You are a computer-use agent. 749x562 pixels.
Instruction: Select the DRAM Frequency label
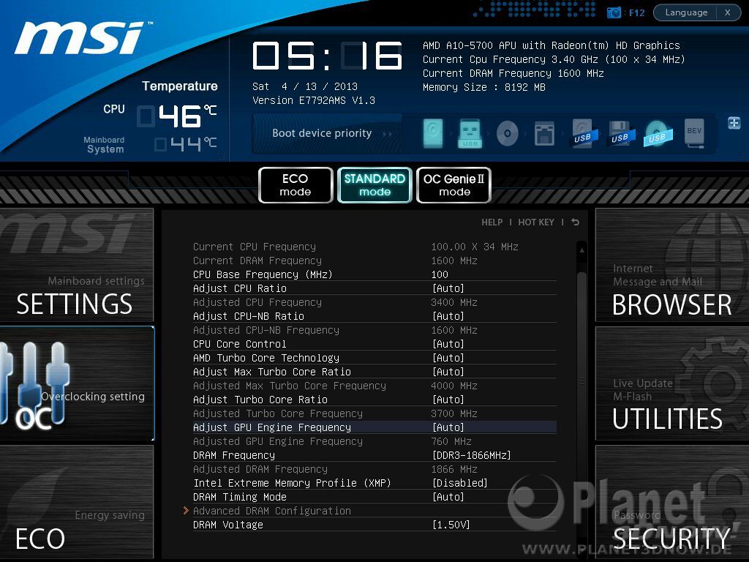coord(234,455)
